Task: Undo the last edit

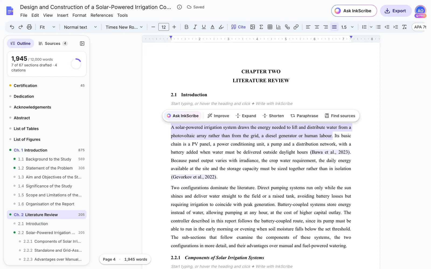Action: pos(12,27)
